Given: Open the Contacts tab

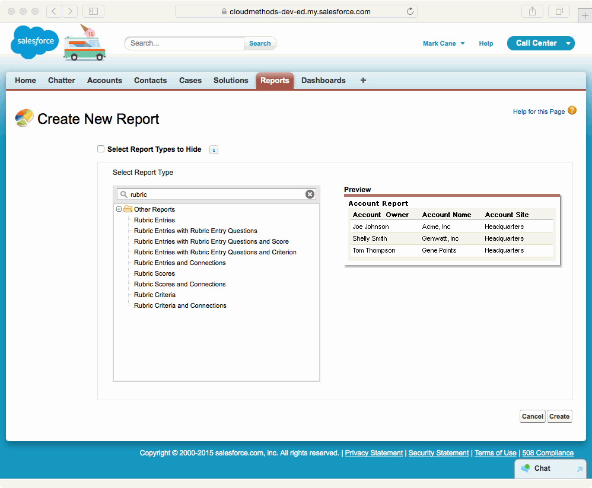Looking at the screenshot, I should 150,81.
